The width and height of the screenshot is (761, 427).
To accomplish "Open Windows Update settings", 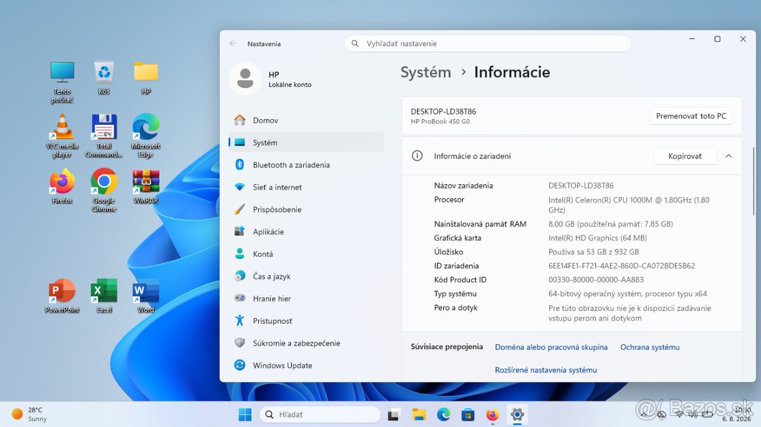I will click(306, 366).
